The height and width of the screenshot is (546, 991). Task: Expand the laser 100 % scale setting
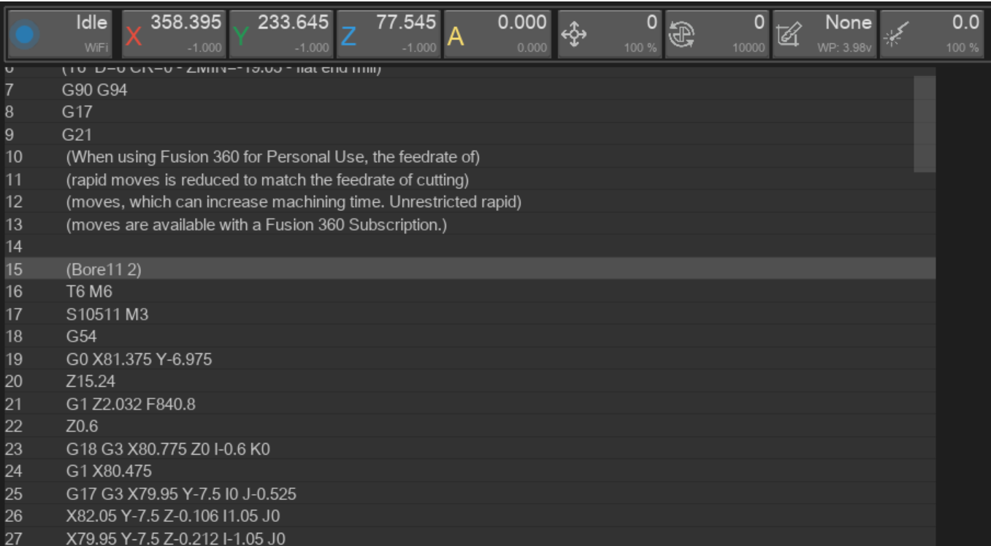(962, 48)
